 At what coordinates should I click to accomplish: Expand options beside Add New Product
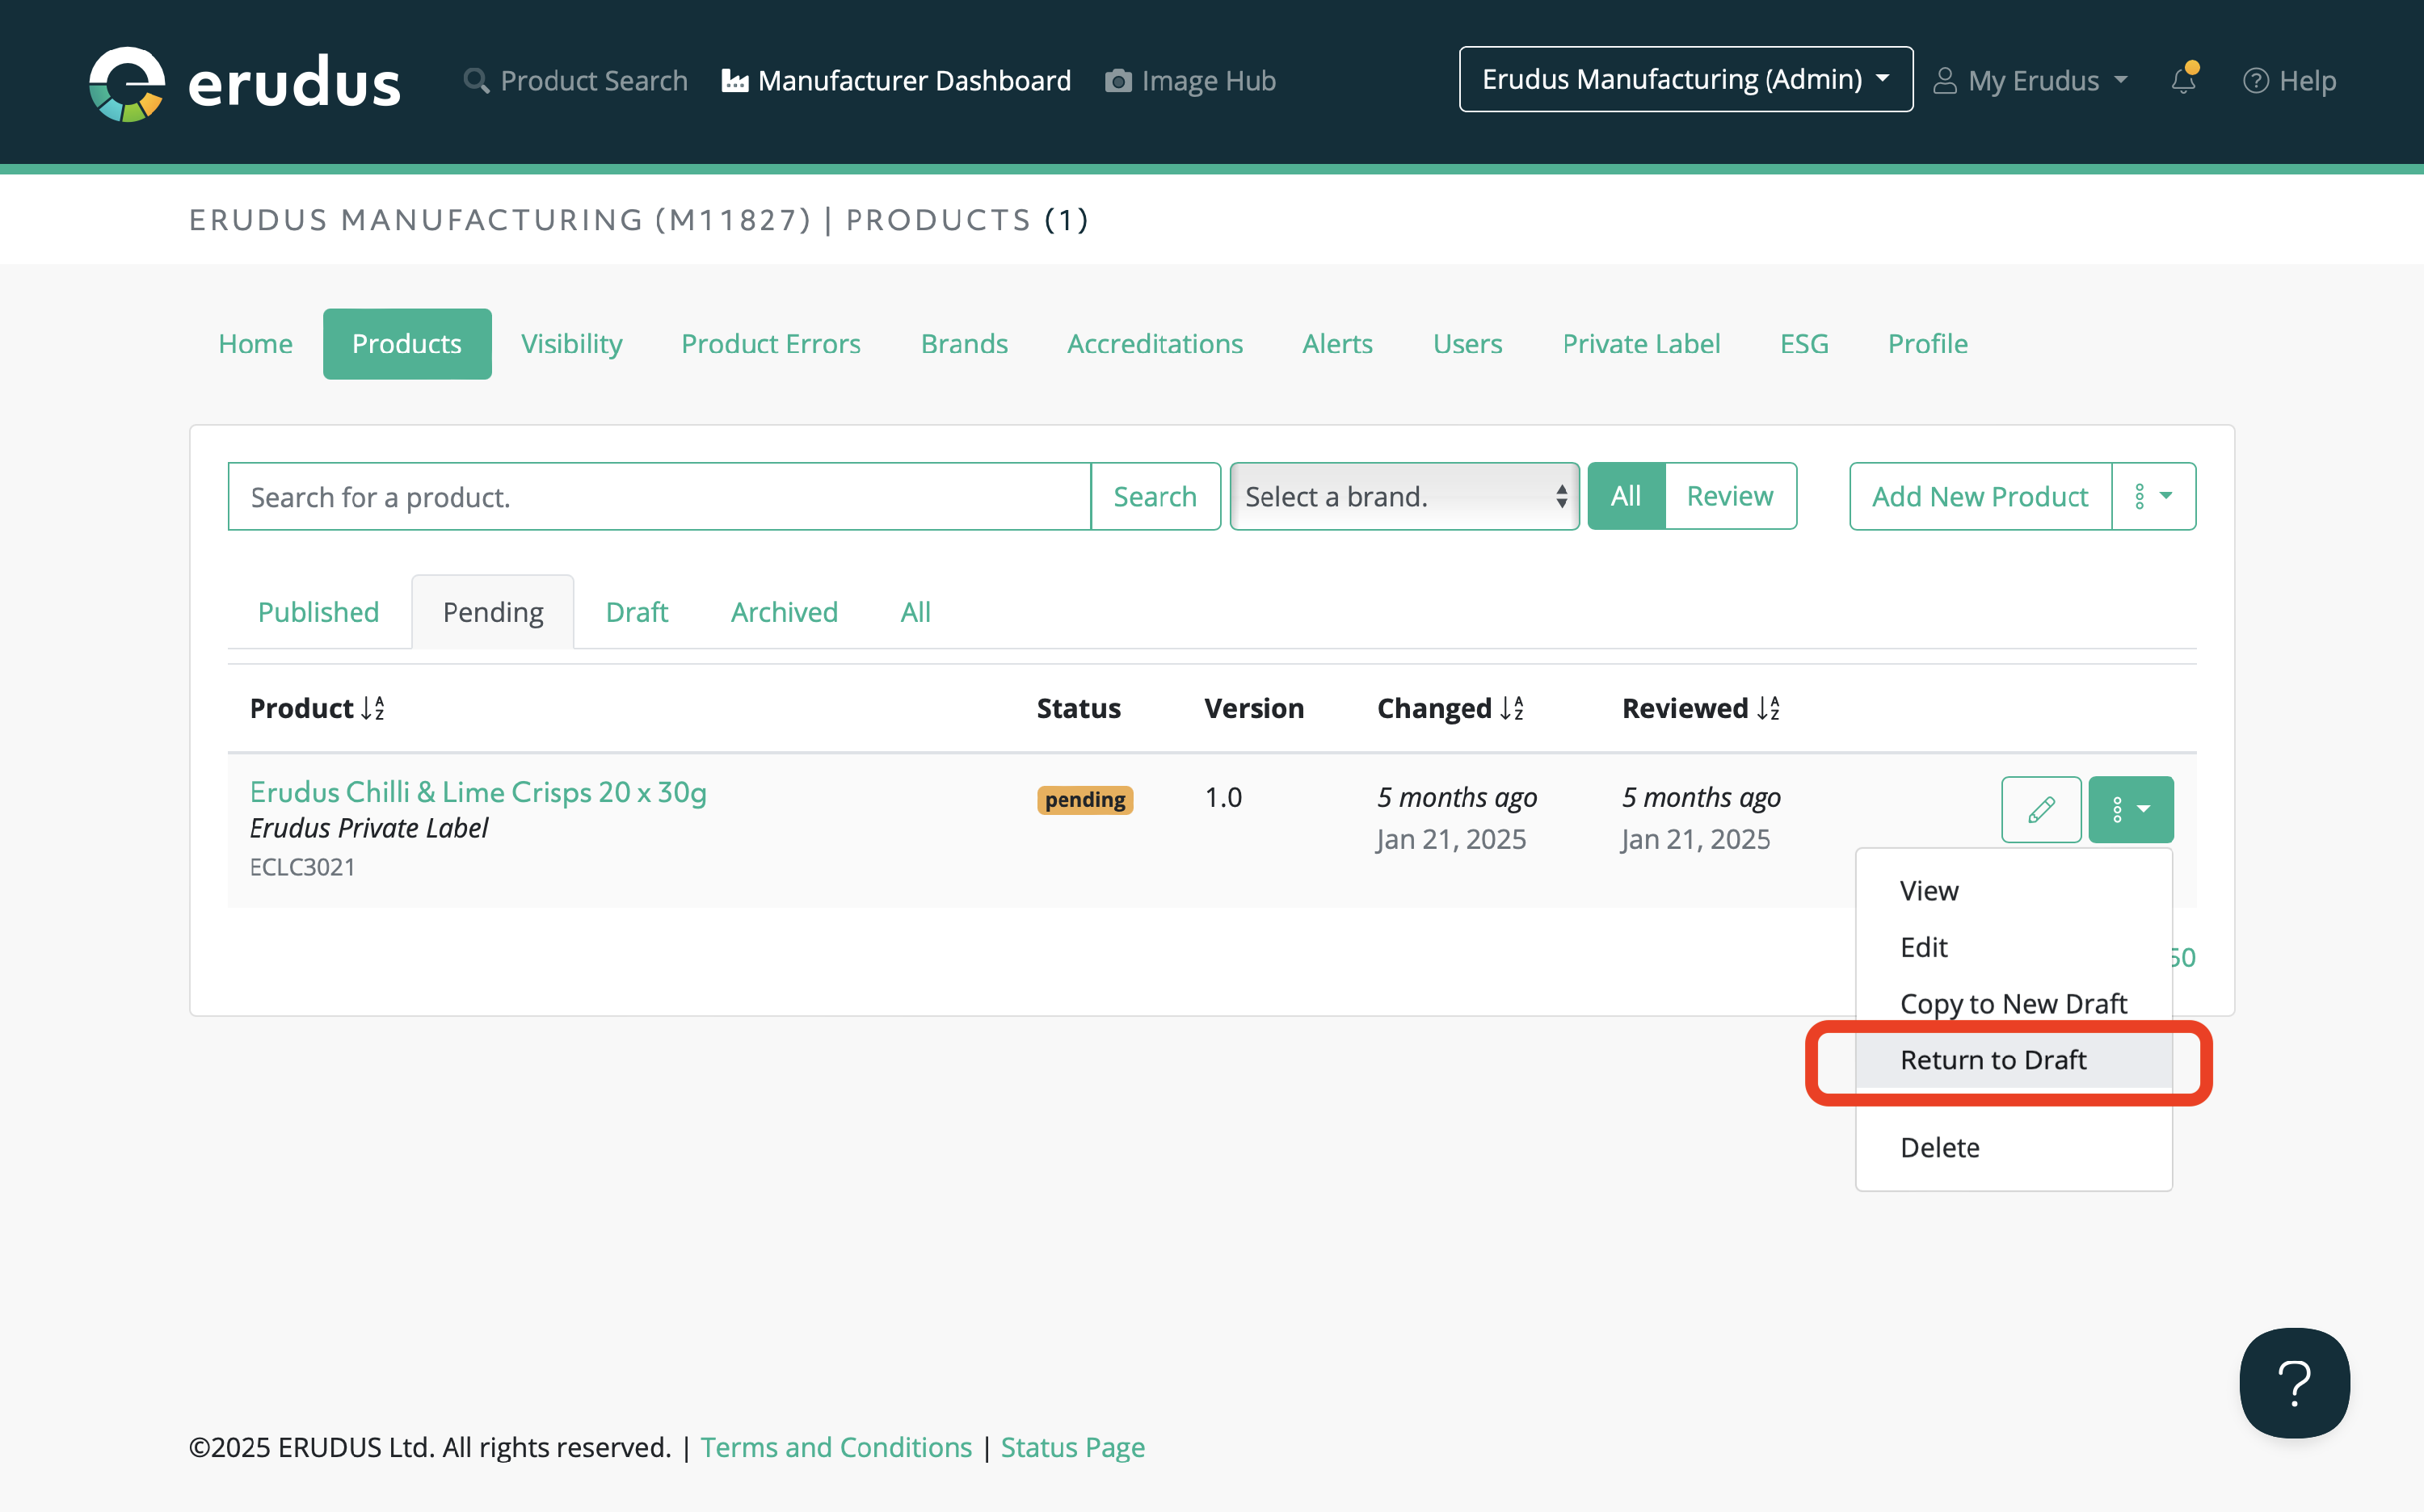[x=2153, y=496]
